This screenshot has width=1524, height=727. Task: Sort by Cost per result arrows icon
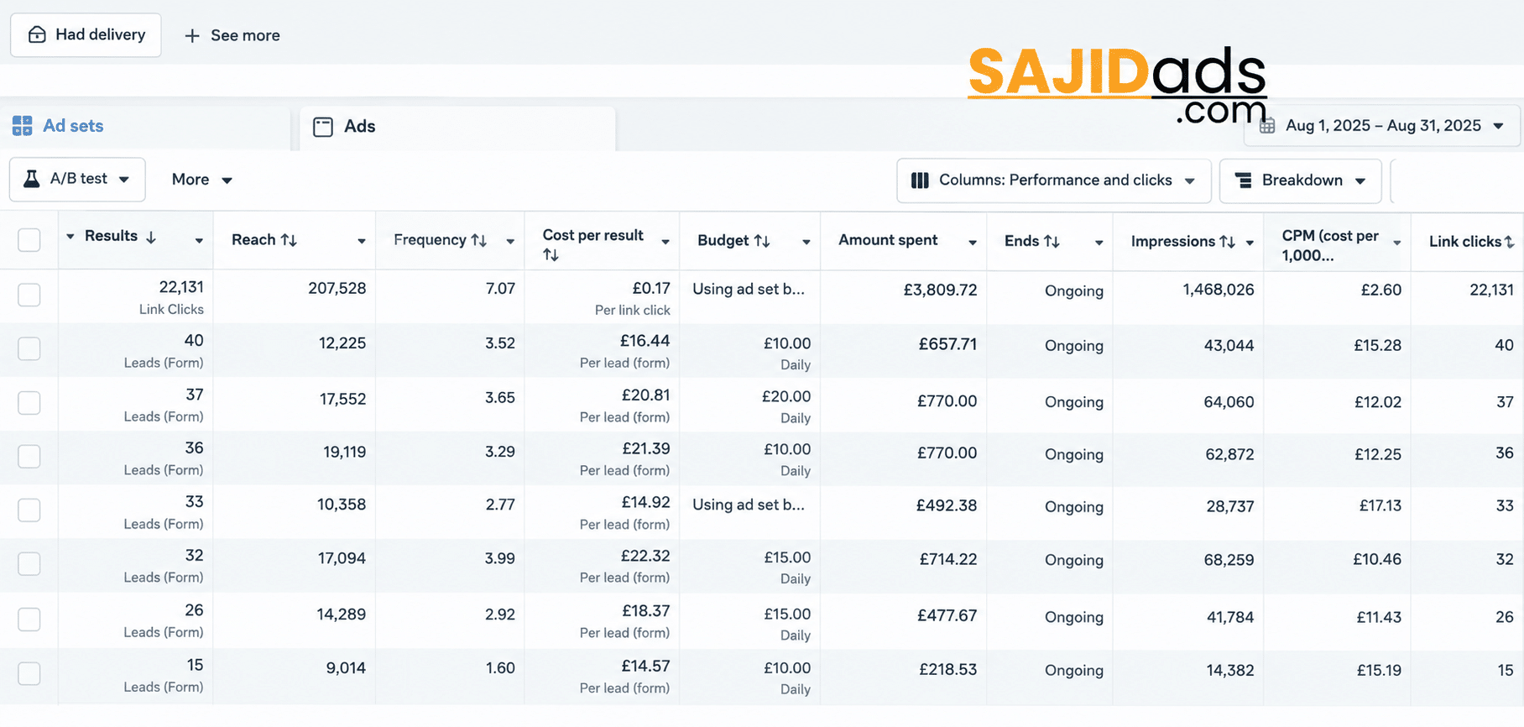[551, 255]
